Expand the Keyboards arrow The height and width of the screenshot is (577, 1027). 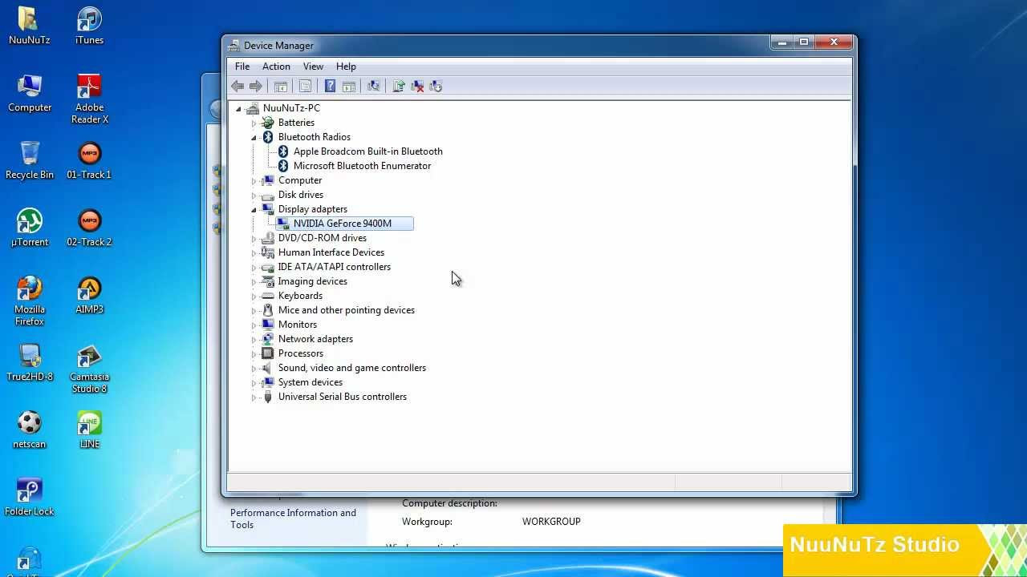(x=254, y=296)
